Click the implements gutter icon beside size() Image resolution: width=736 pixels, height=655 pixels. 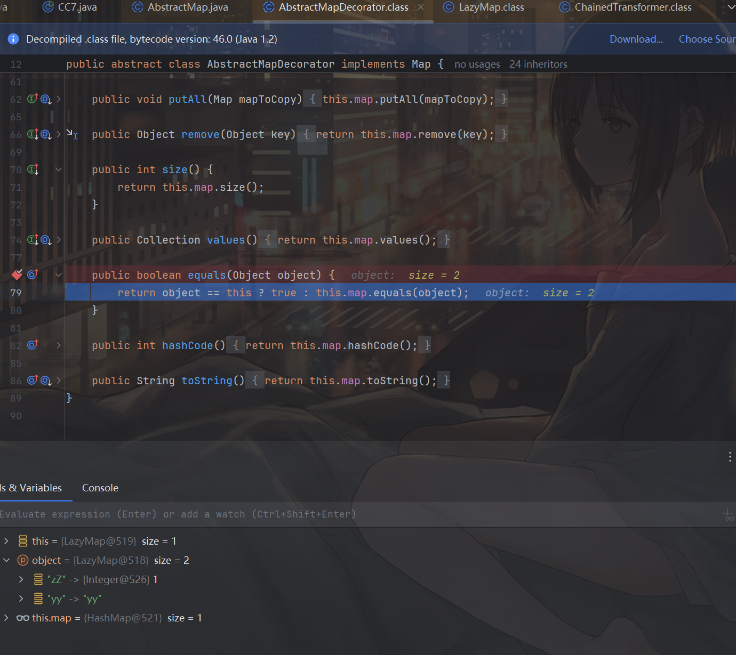pos(33,169)
